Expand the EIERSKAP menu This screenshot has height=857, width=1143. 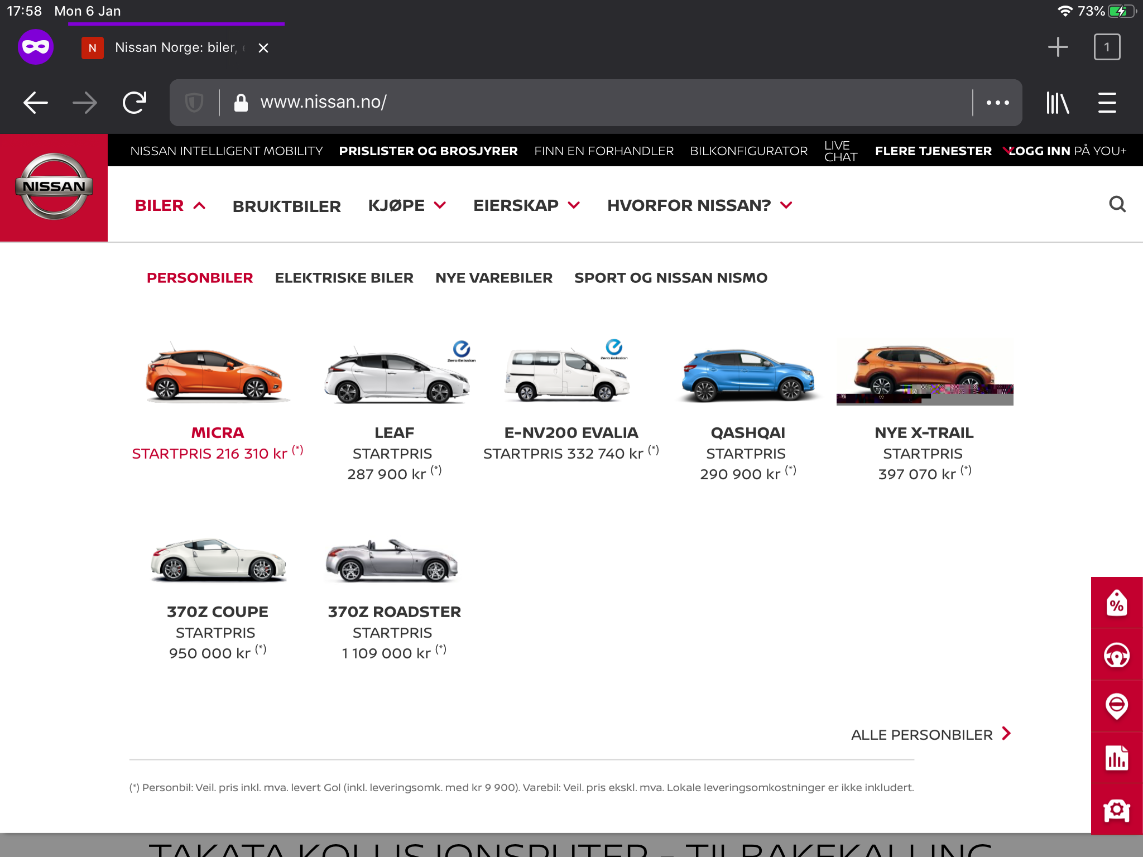(526, 205)
